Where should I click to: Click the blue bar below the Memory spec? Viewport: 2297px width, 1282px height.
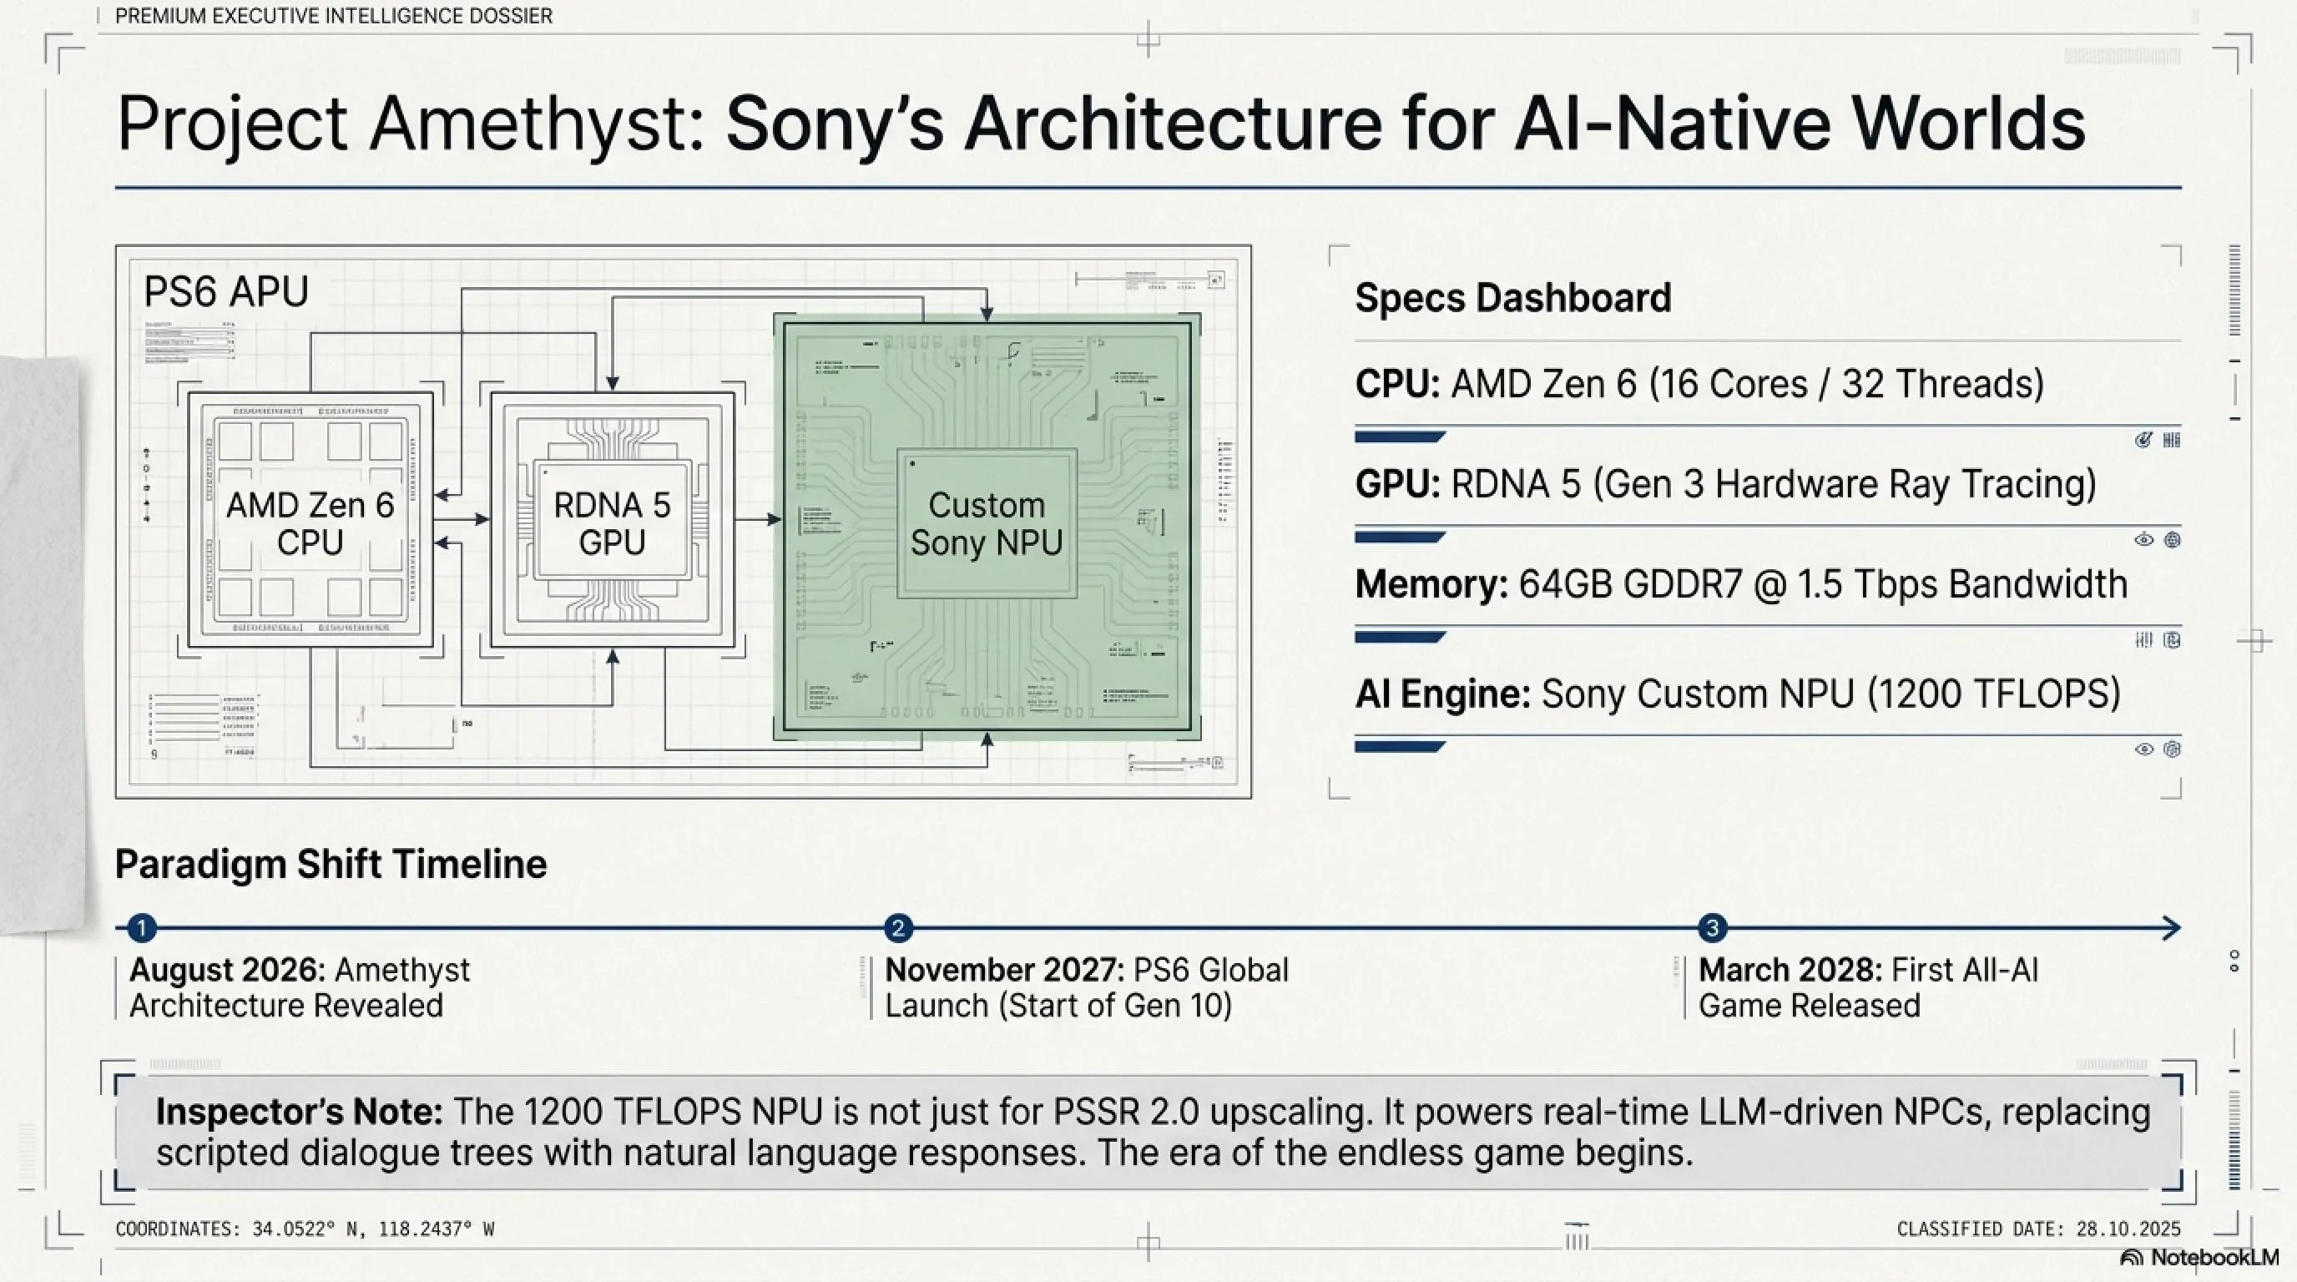[1398, 637]
